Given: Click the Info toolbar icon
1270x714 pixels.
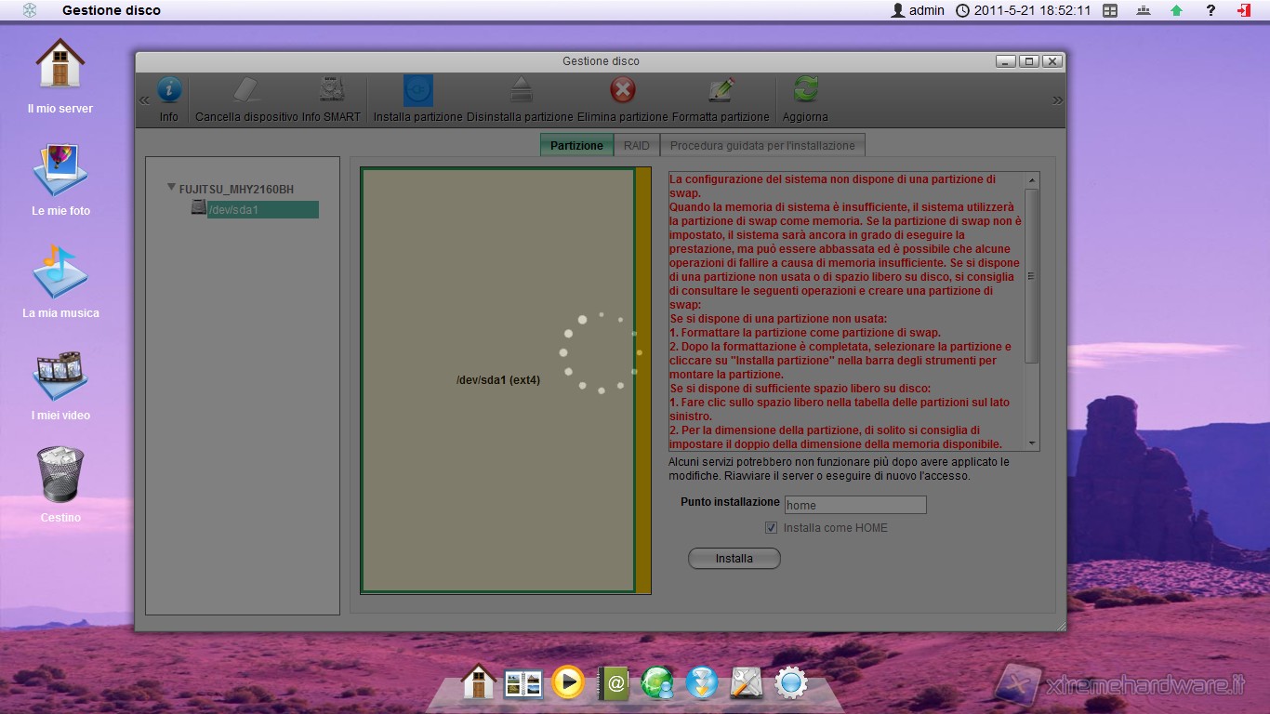Looking at the screenshot, I should 168,91.
